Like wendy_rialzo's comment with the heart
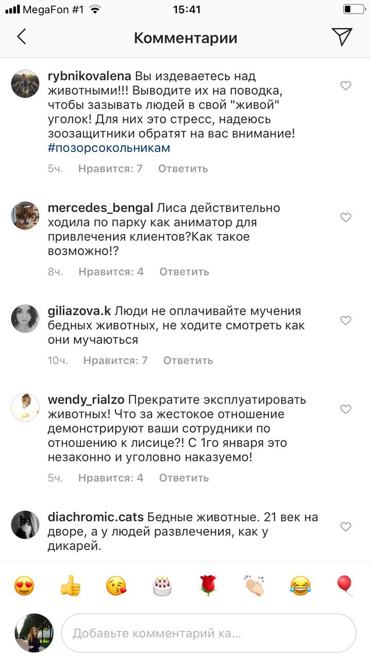Image resolution: width=371 pixels, height=660 pixels. coord(346,409)
